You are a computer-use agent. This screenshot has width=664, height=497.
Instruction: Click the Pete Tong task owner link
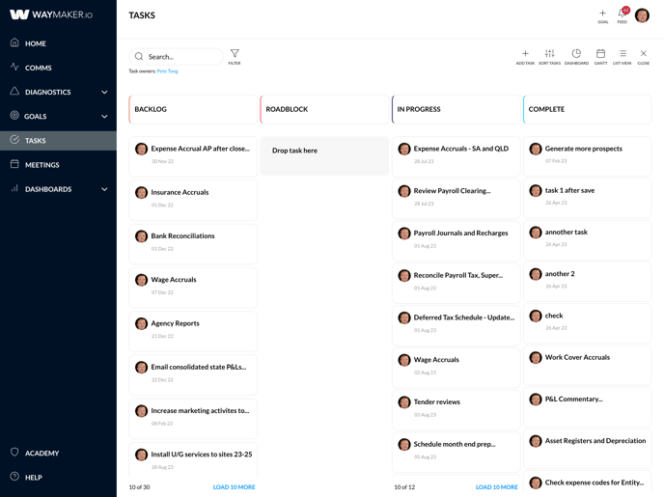[167, 71]
